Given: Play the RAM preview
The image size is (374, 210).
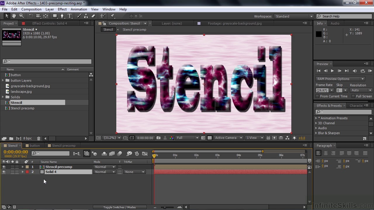Looking at the screenshot, I should [332, 71].
